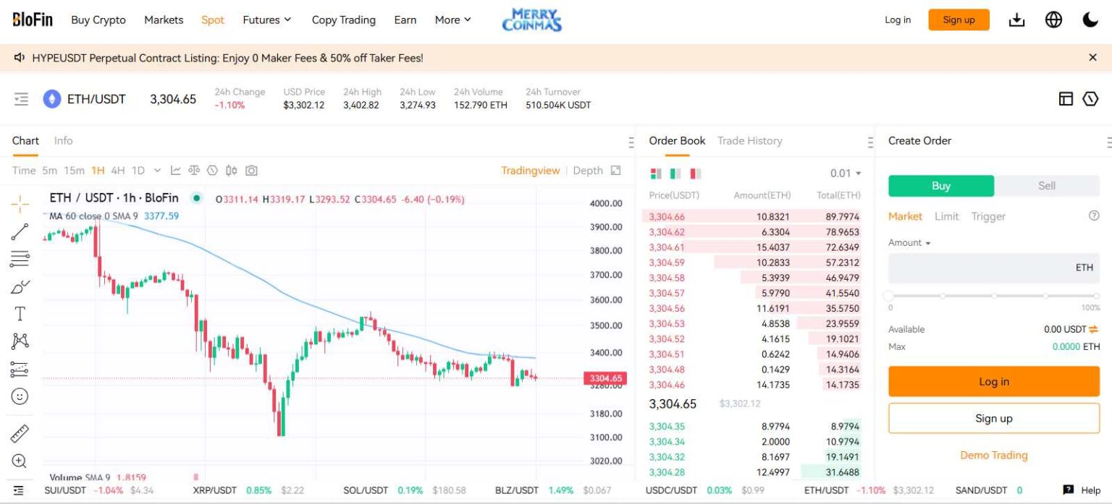Click the Sign up button in the header
This screenshot has width=1112, height=504.
coord(959,20)
